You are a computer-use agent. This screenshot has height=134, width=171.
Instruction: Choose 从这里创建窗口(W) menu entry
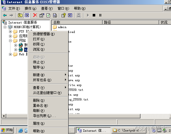tap(48, 93)
